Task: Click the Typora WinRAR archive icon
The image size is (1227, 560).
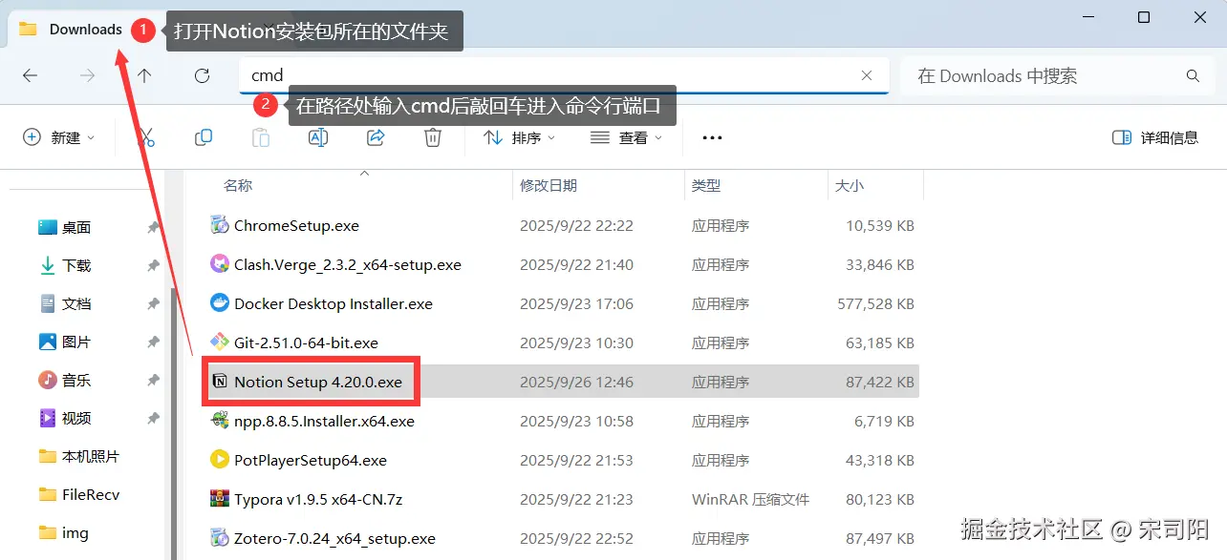Action: [x=219, y=499]
